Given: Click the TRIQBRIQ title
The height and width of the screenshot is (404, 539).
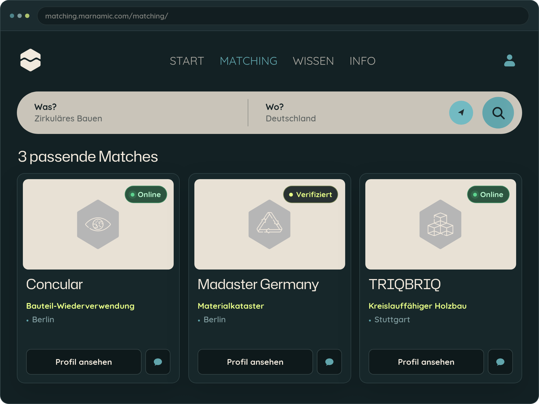Looking at the screenshot, I should point(405,284).
